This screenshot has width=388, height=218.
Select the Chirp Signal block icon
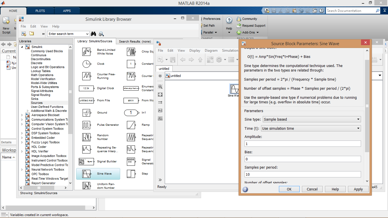pos(131,52)
